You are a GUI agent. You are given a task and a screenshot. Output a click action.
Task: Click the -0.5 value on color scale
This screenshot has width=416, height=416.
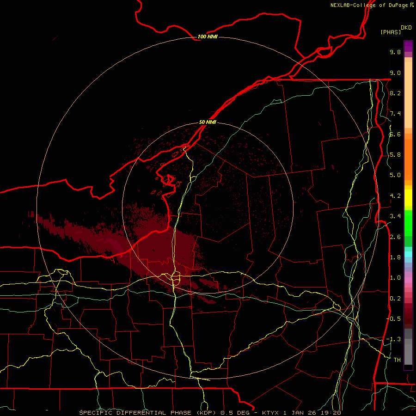[x=394, y=318]
